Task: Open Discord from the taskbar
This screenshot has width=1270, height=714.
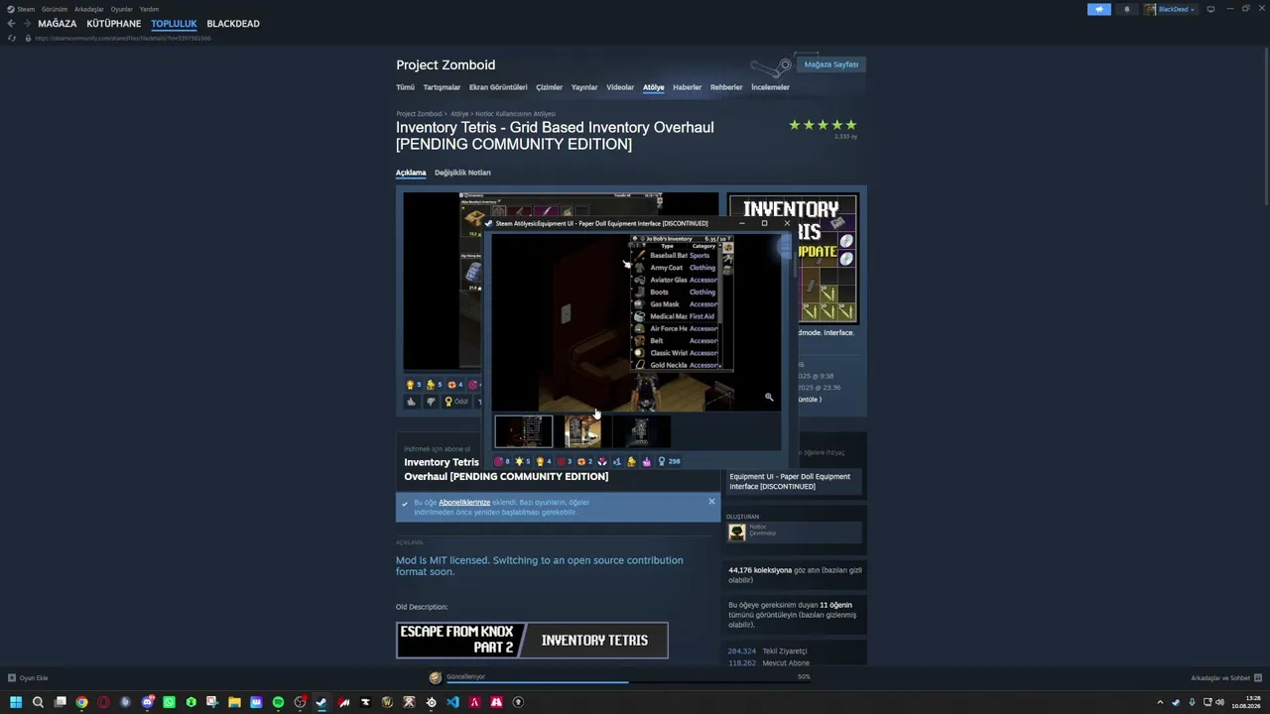Action: 147,702
